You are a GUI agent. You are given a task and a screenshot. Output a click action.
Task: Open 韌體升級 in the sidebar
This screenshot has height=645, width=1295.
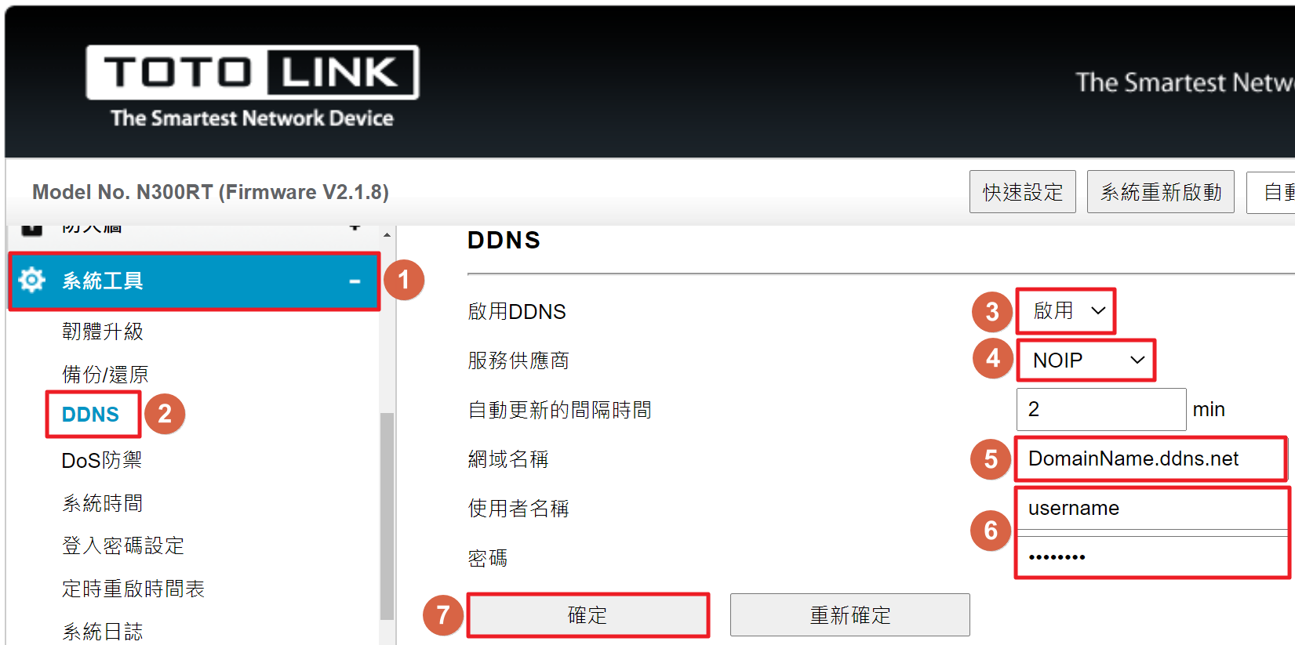click(103, 332)
